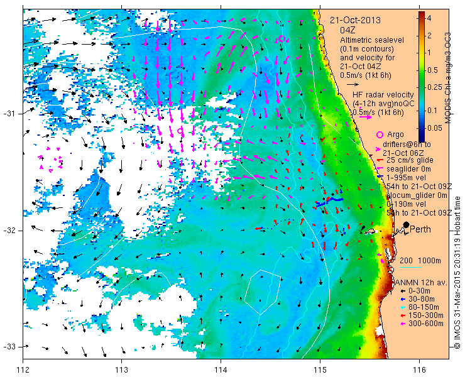465x377 pixels.
Task: Click the black altimetric velocity legend arrow
Action: (353, 85)
